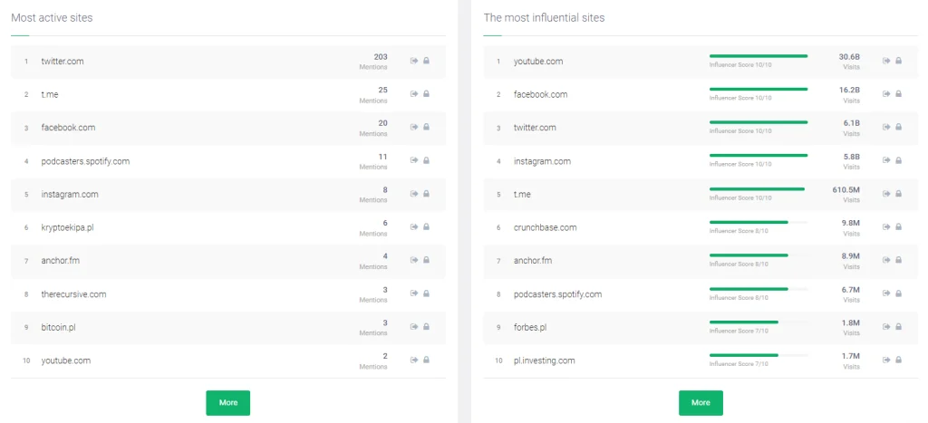The width and height of the screenshot is (928, 423).
Task: Click the podcasters.spotify.com entry ranked fourth in active sites
Action: pyautogui.click(x=85, y=161)
